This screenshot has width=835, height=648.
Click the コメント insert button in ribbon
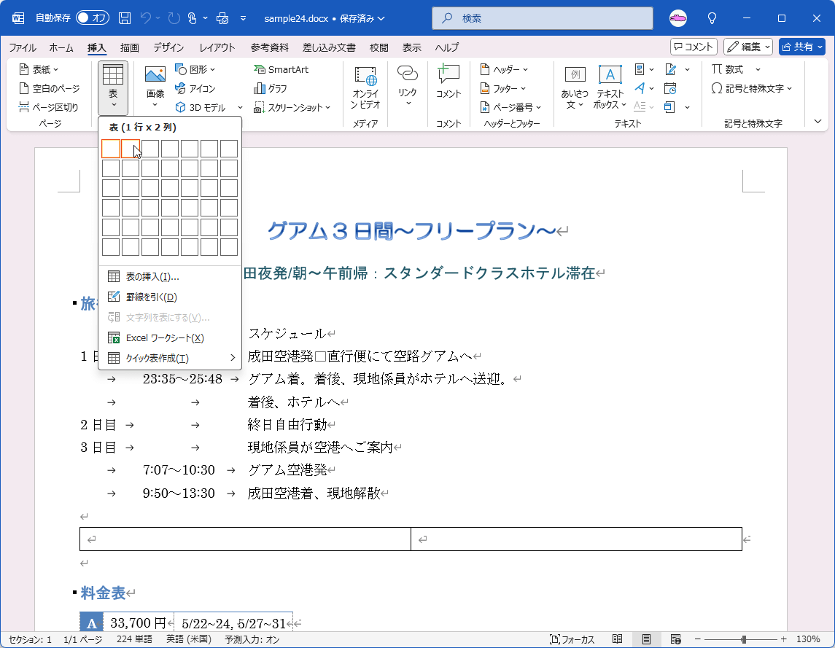pyautogui.click(x=448, y=82)
